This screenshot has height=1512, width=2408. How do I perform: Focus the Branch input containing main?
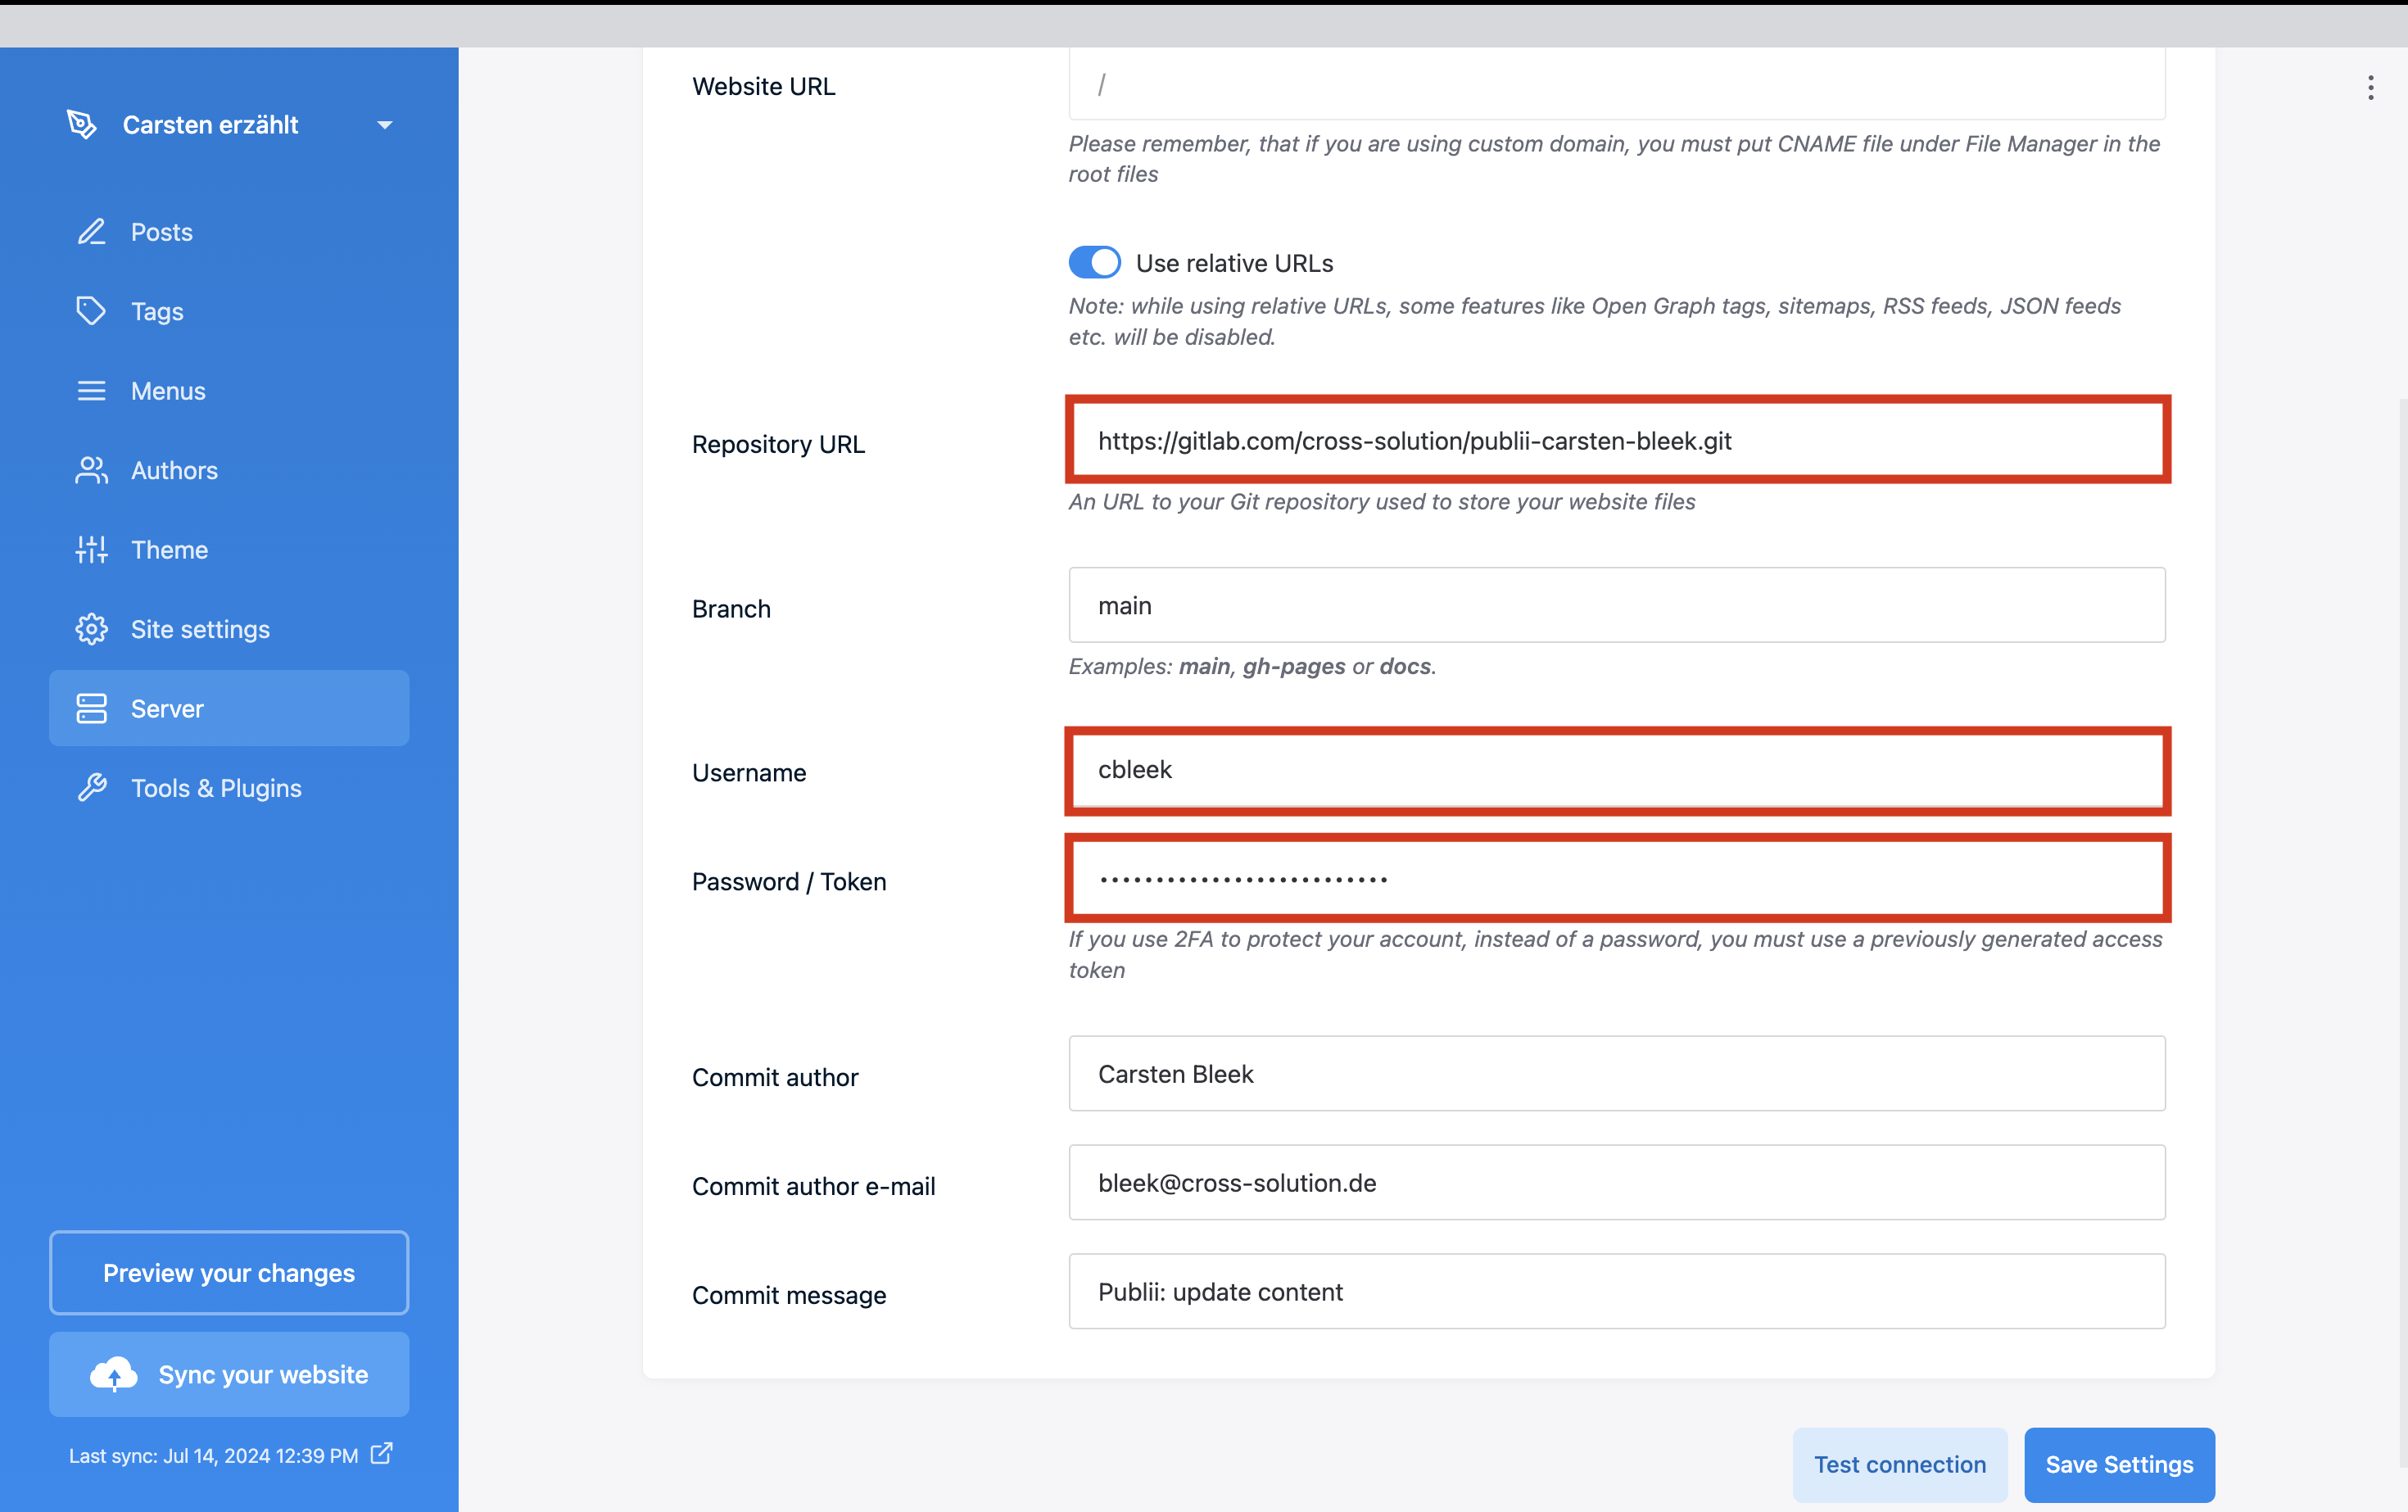point(1617,605)
